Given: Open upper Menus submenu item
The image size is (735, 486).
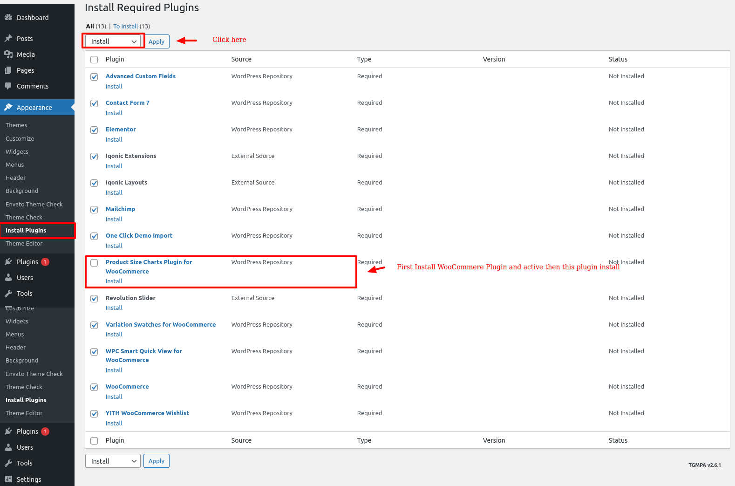Looking at the screenshot, I should pyautogui.click(x=14, y=164).
